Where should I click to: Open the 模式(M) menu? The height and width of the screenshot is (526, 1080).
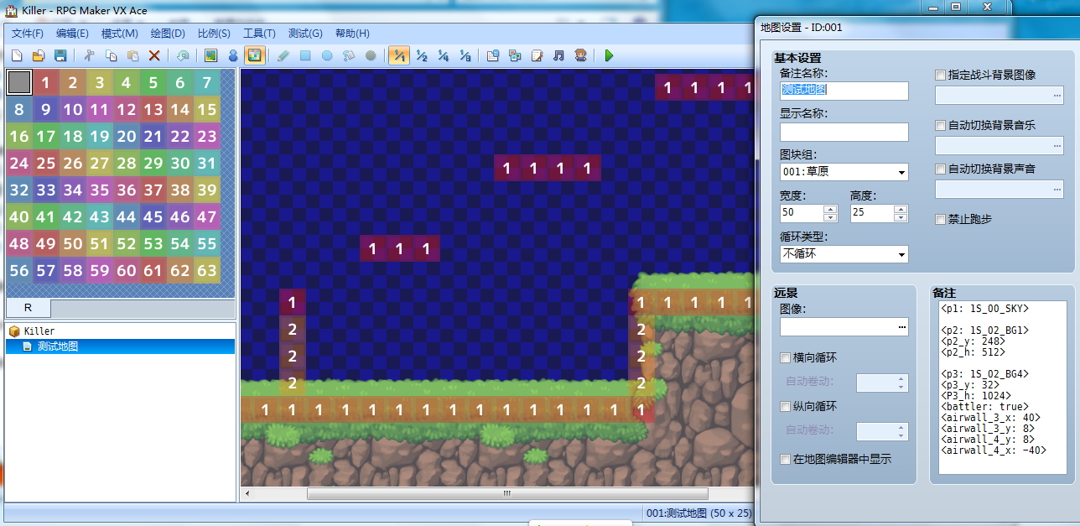pos(120,34)
